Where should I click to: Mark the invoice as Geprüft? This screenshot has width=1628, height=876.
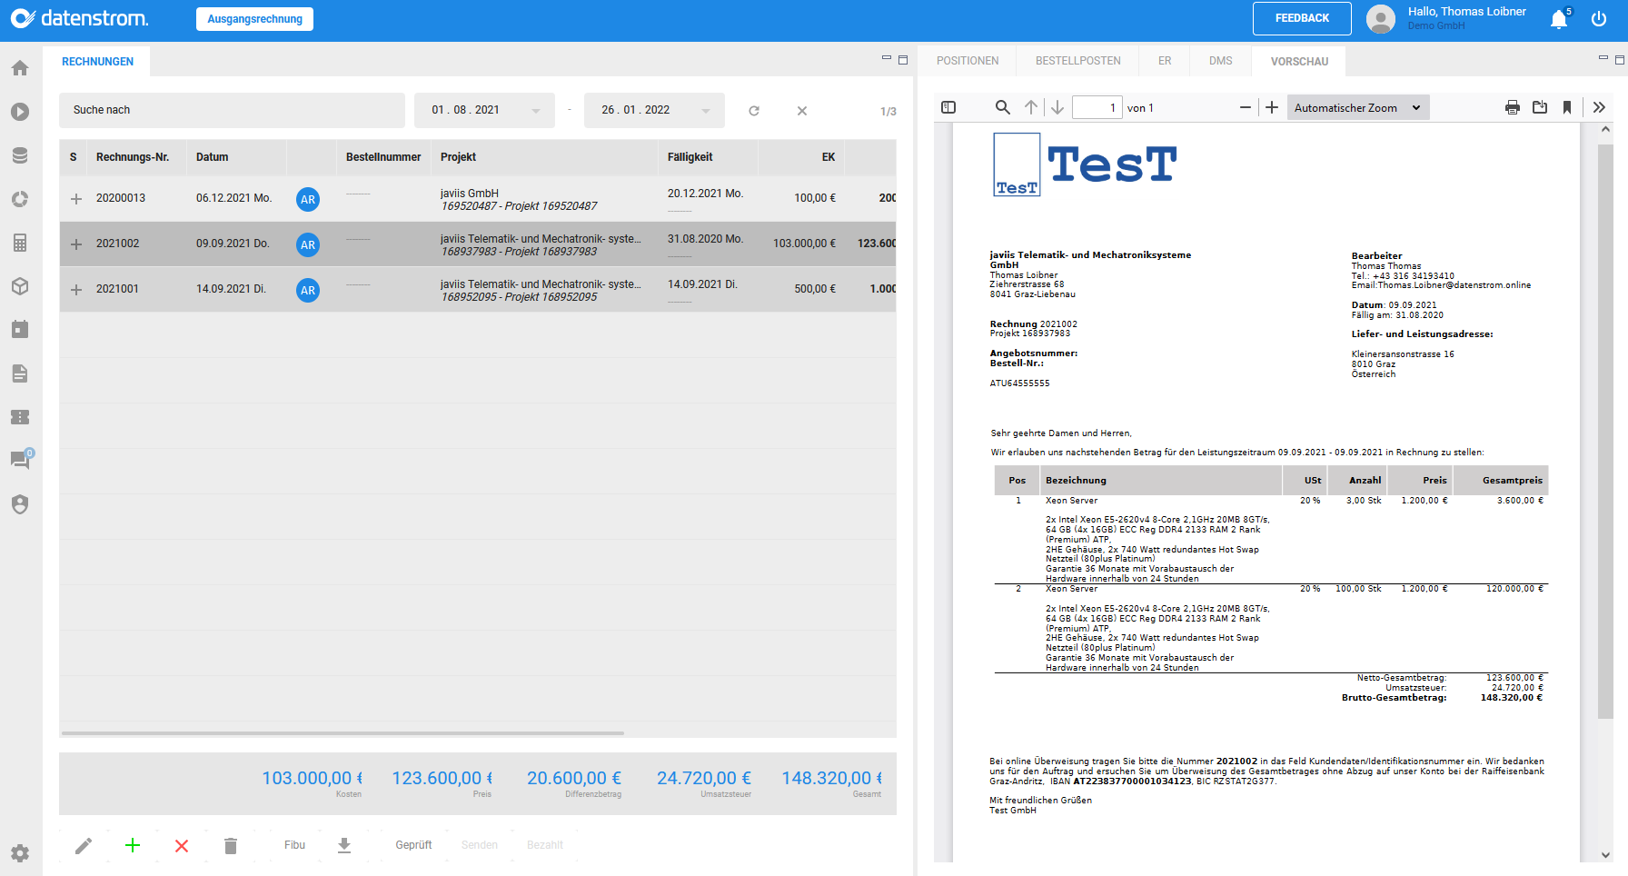click(x=413, y=845)
